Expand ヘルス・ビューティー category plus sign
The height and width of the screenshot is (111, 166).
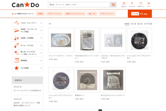click(x=41, y=23)
